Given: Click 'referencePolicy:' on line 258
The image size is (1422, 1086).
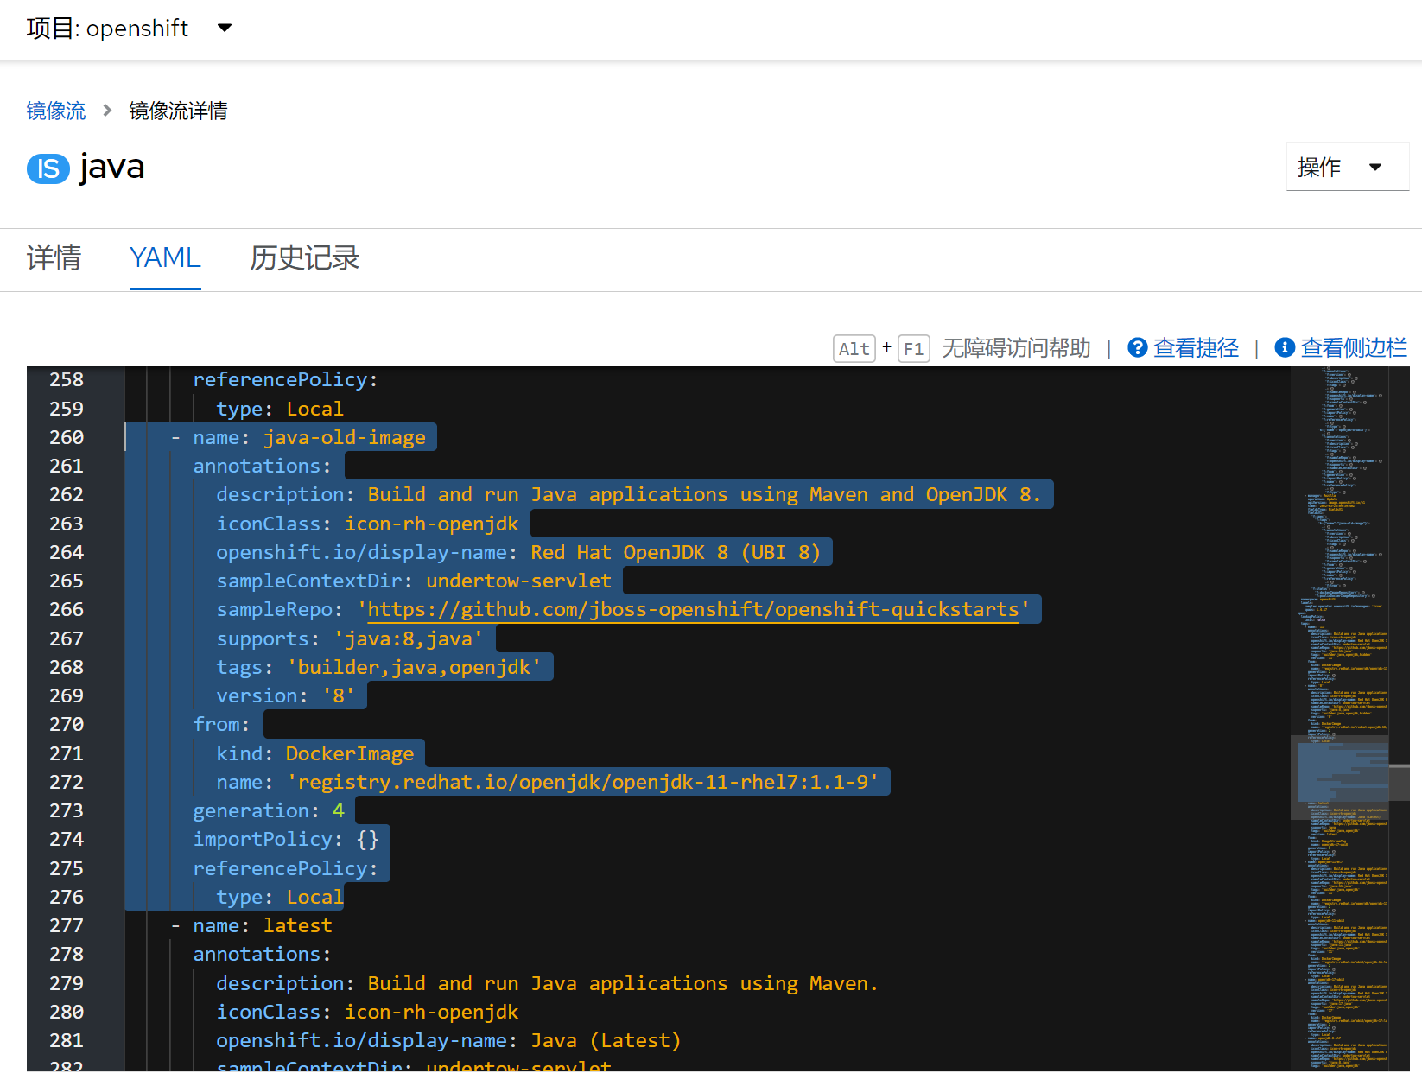Looking at the screenshot, I should tap(286, 380).
